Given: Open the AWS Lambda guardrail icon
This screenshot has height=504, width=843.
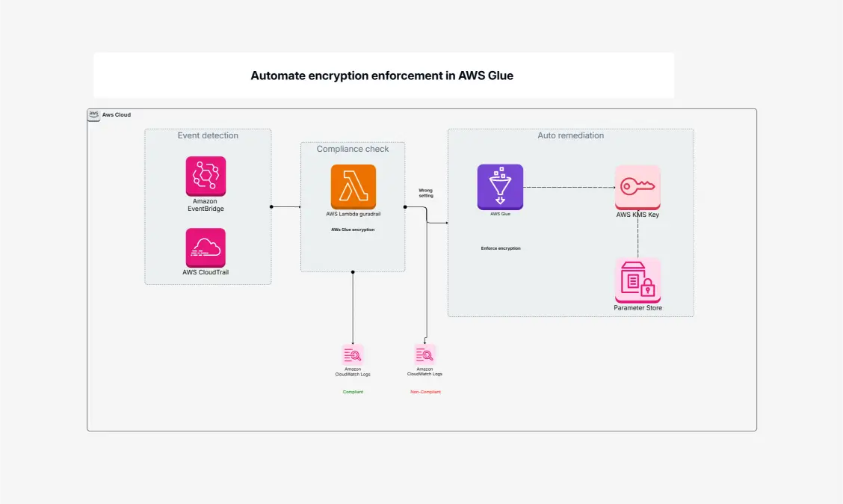Looking at the screenshot, I should pyautogui.click(x=352, y=188).
